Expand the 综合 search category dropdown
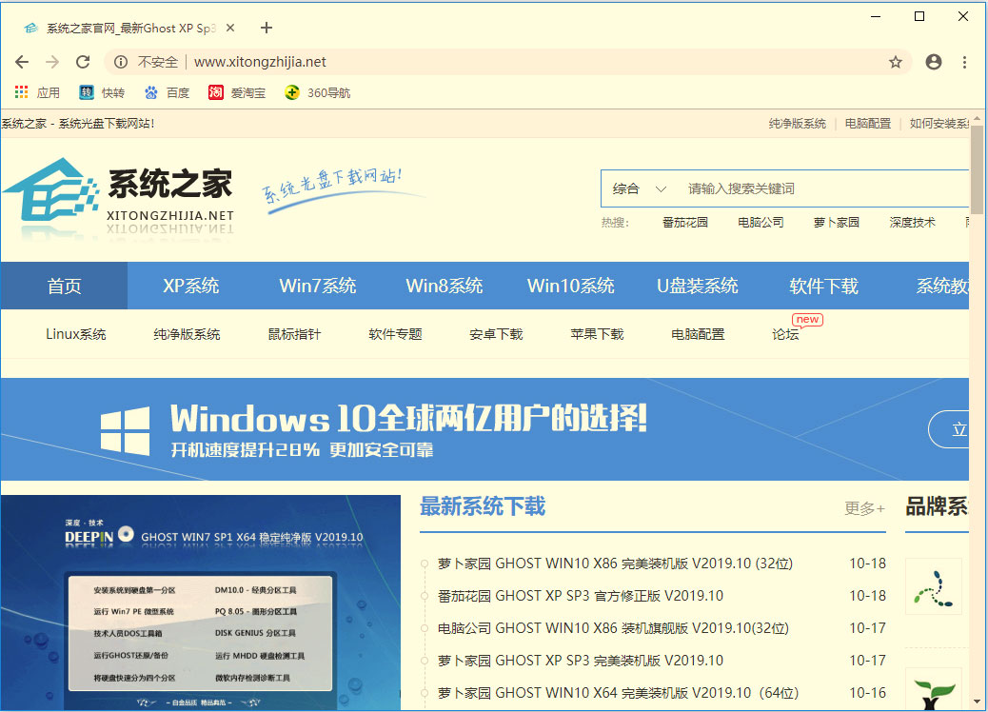This screenshot has height=712, width=988. pos(640,188)
